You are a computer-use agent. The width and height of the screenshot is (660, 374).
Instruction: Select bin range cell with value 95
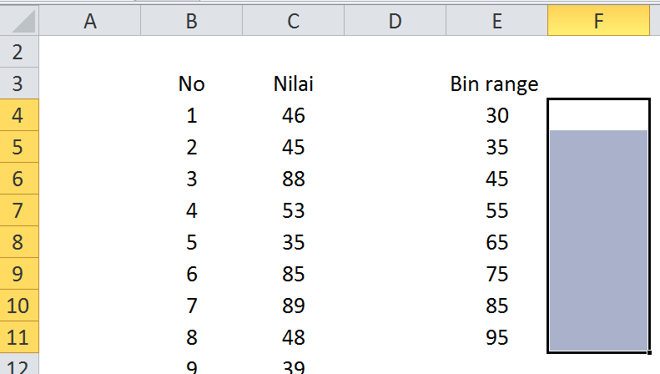(x=496, y=337)
